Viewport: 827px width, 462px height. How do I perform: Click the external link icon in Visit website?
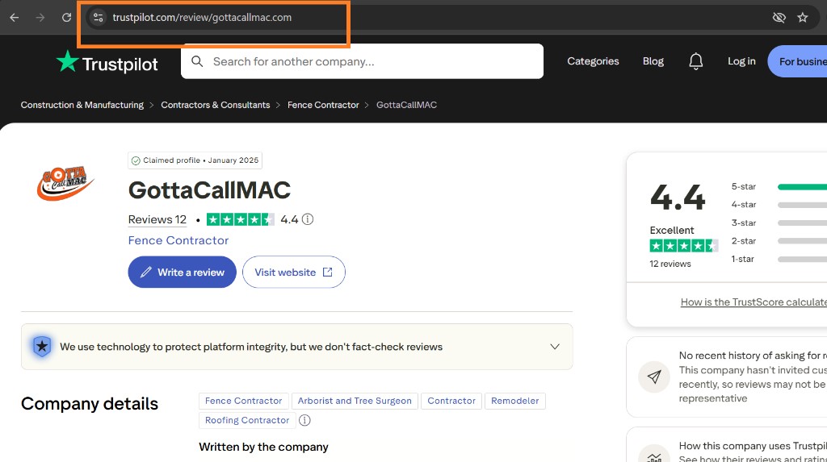(x=328, y=272)
